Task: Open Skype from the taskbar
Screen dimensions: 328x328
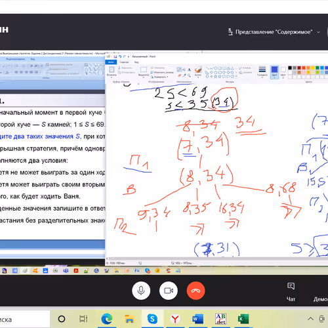Action: (x=152, y=319)
